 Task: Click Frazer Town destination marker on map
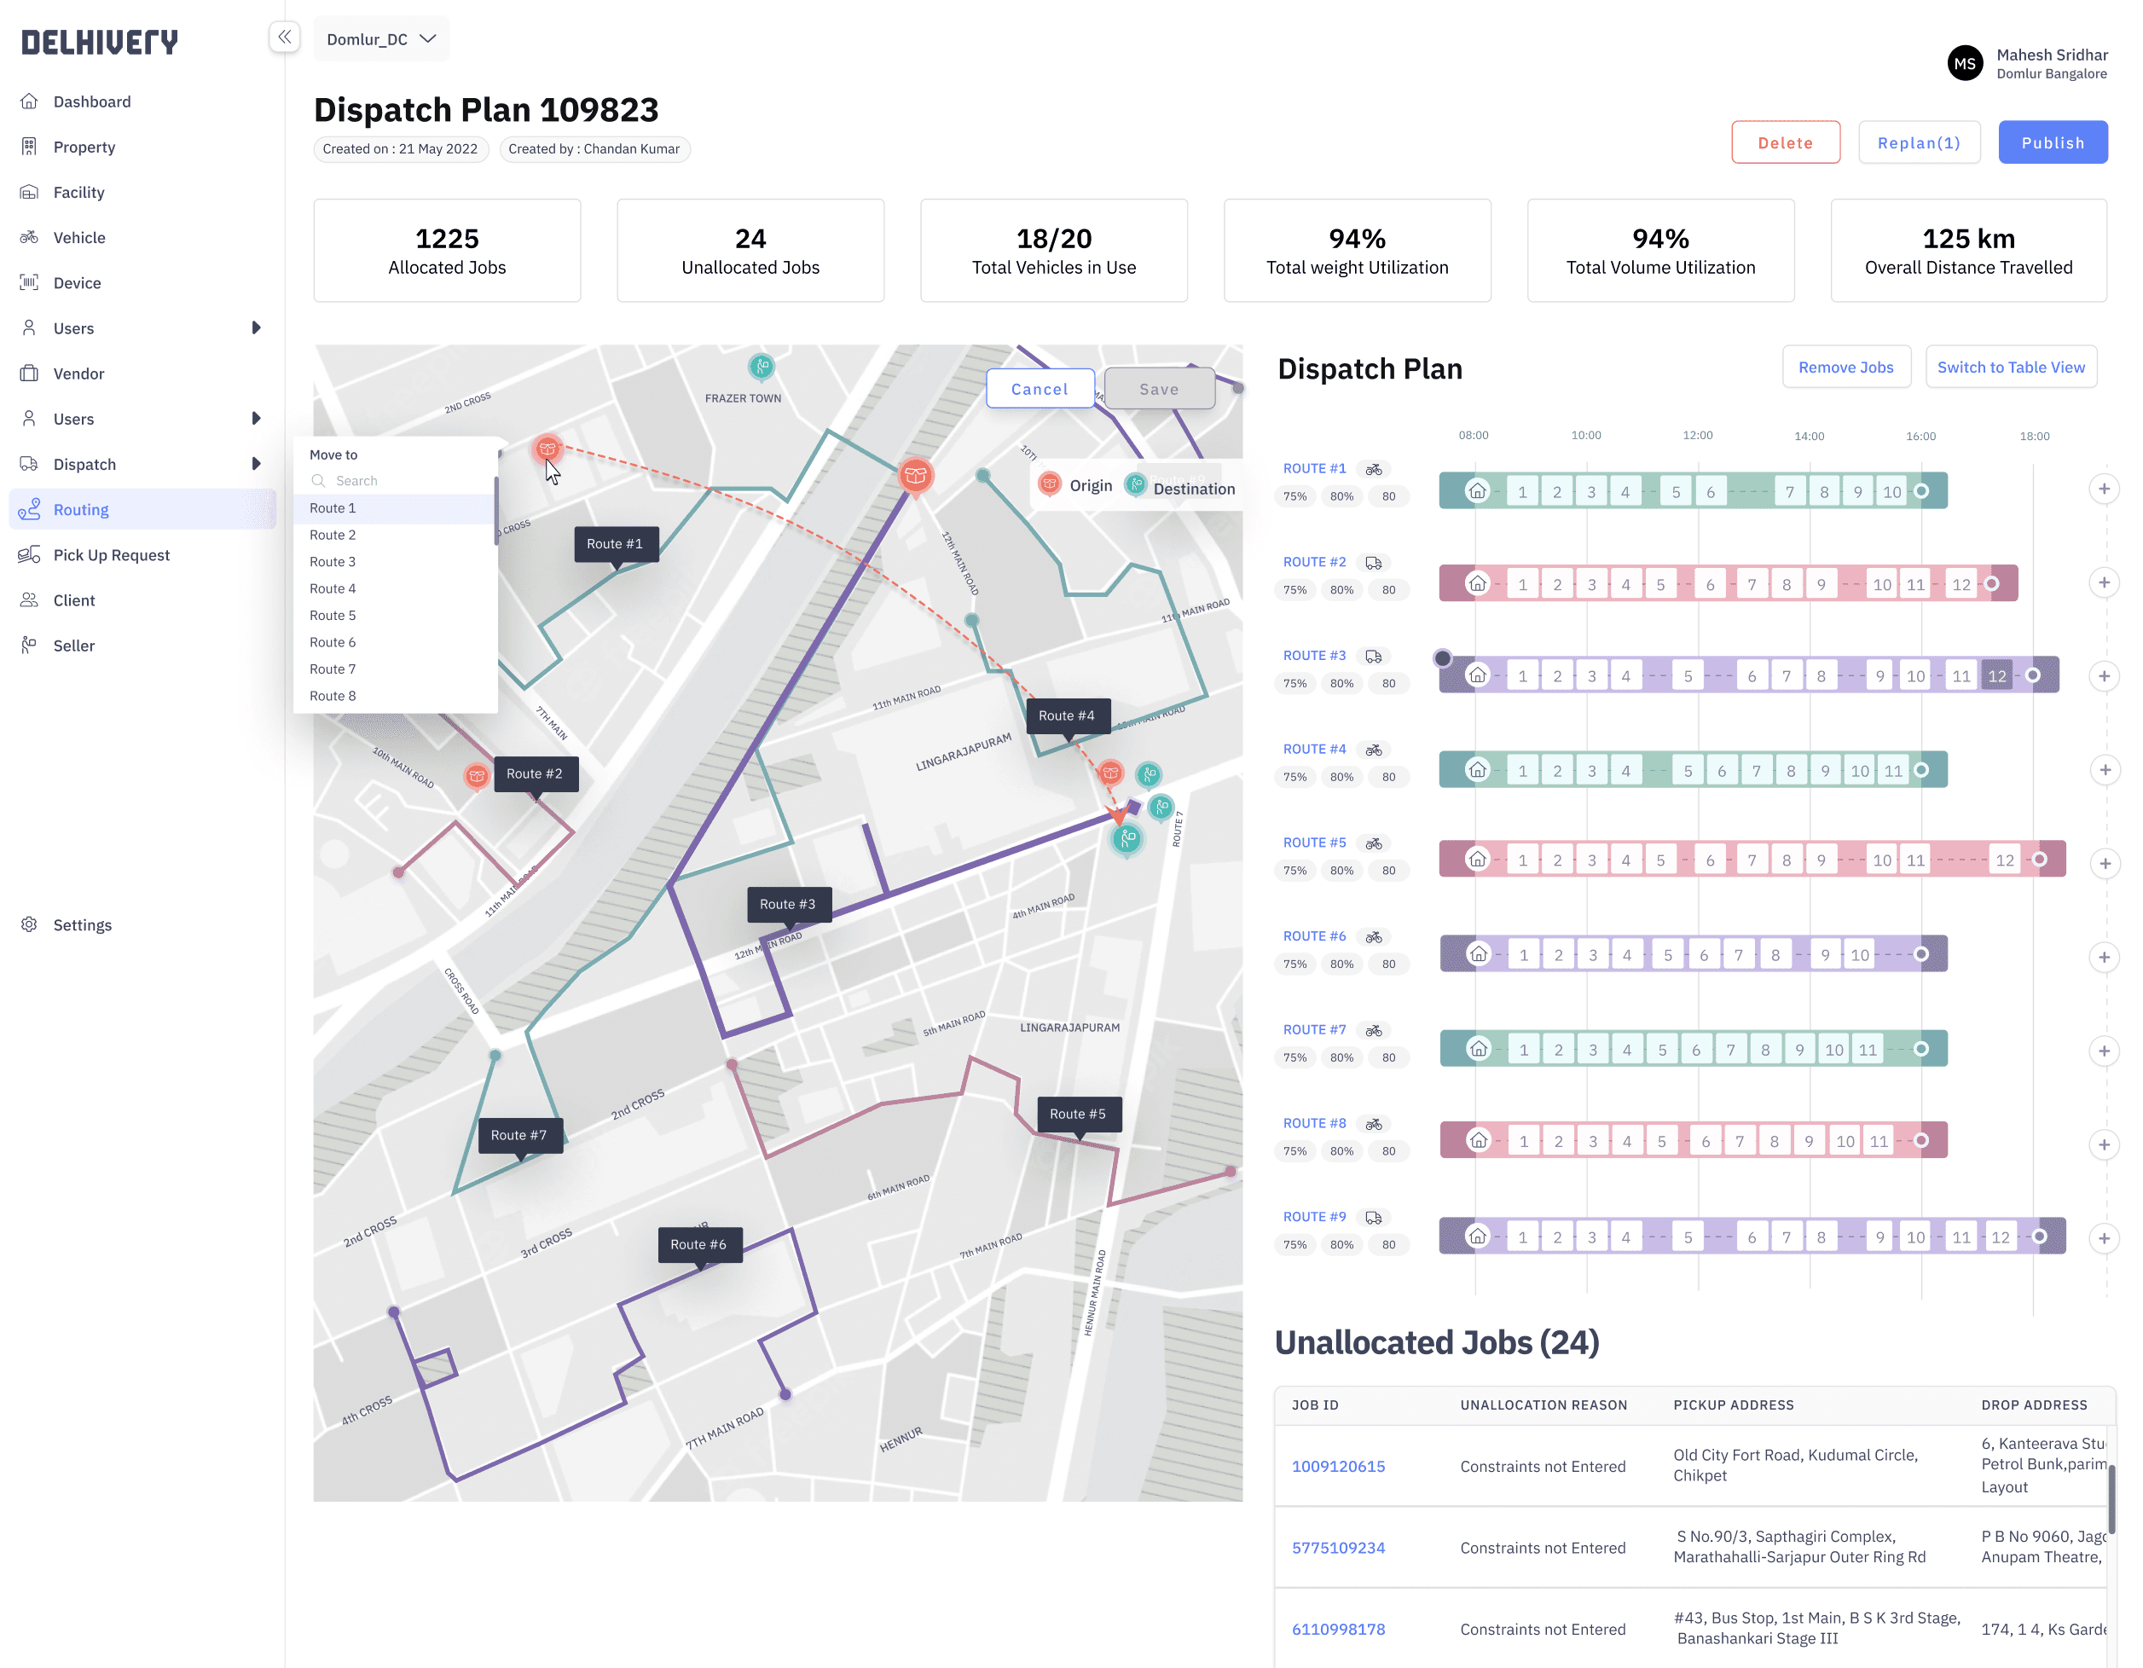tap(762, 367)
